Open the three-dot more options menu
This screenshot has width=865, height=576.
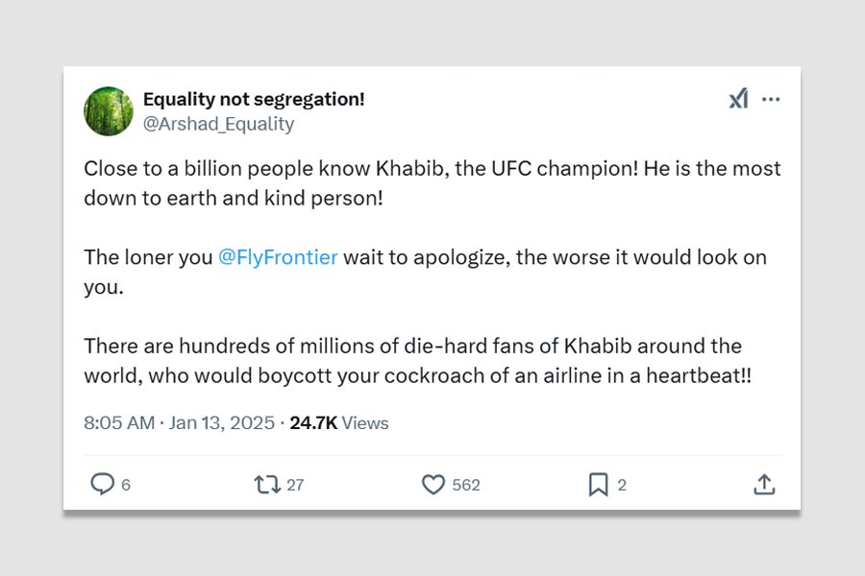[x=771, y=99]
